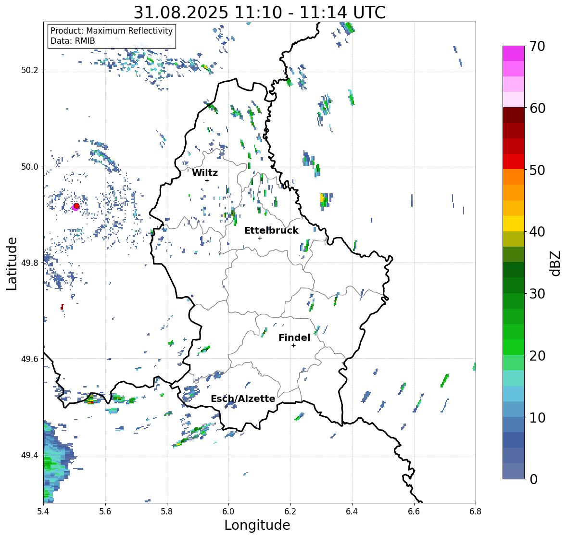Click the 60 value on colorbar
This screenshot has width=567, height=537.
(x=537, y=108)
